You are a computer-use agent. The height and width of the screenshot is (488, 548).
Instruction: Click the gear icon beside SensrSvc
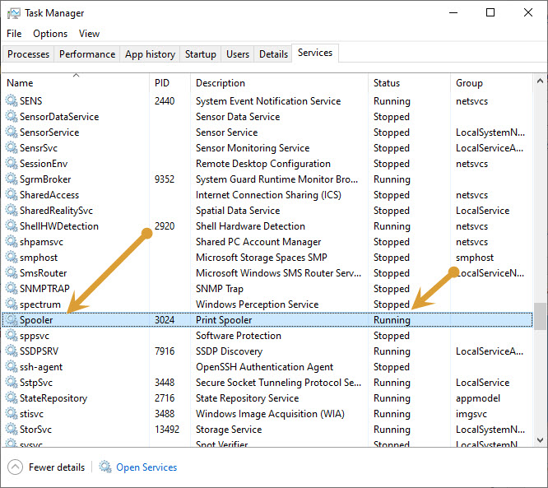point(12,148)
